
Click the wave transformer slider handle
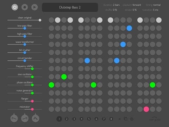[x=25, y=44]
